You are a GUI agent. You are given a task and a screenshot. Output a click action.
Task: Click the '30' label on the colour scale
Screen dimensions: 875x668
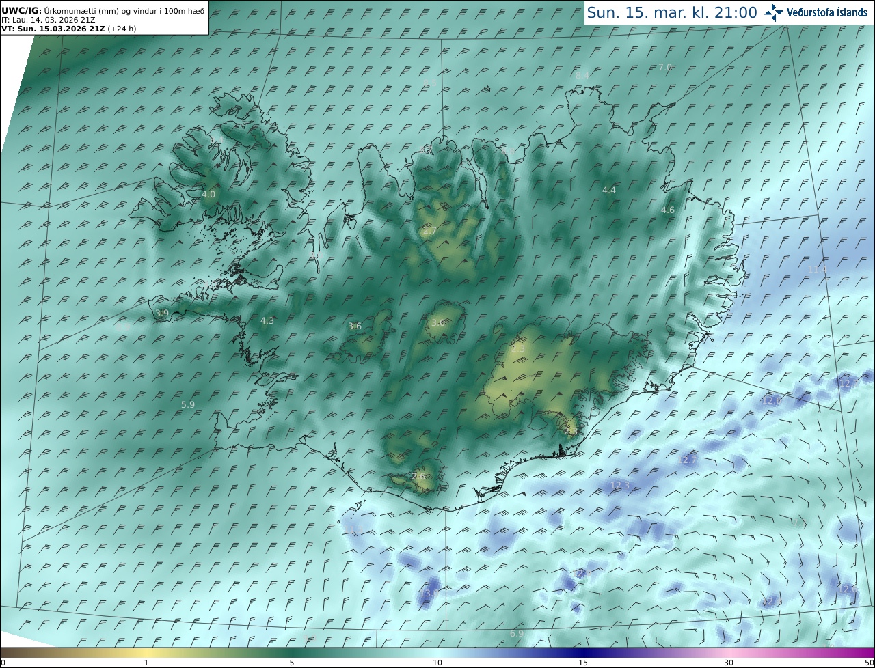(x=729, y=663)
